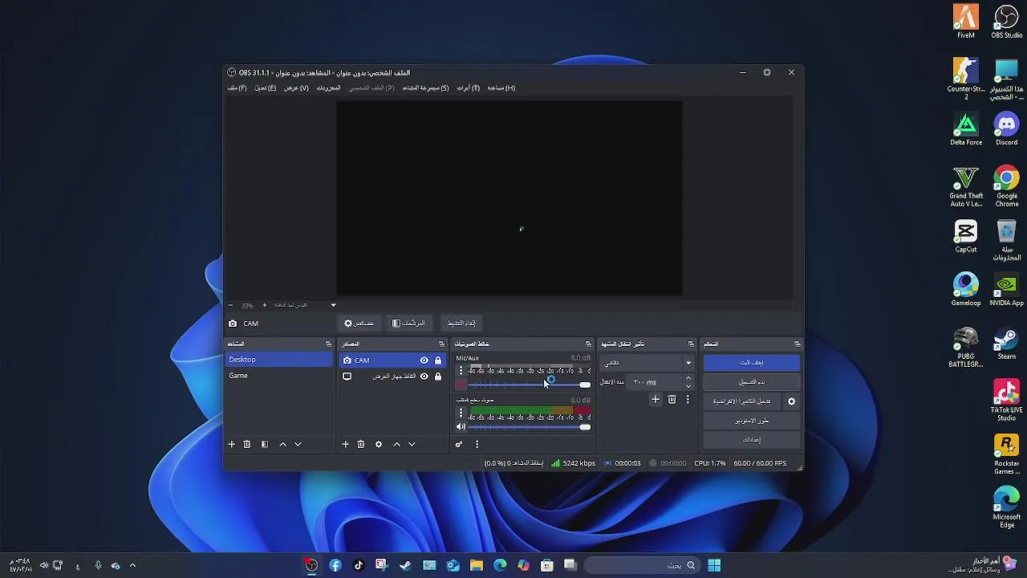This screenshot has height=578, width=1027.
Task: Move source down in the Sources dock
Action: click(412, 444)
